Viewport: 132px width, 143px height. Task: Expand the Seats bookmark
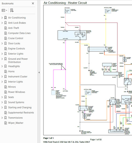coord(2,97)
